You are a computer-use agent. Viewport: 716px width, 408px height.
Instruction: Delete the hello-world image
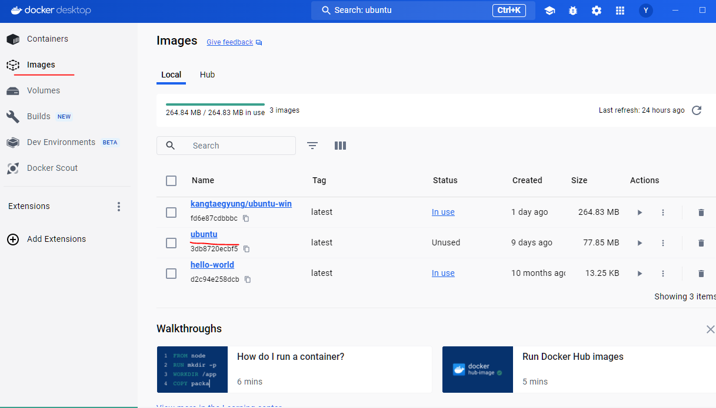pos(701,274)
